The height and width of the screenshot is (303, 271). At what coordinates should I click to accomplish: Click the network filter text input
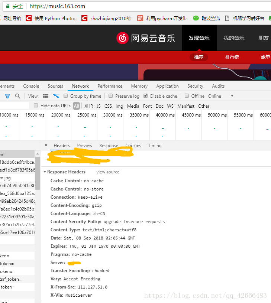pyautogui.click(x=14, y=105)
